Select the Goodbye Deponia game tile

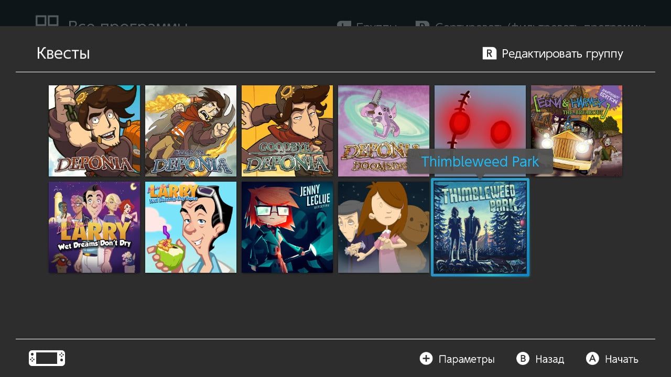coord(287,131)
